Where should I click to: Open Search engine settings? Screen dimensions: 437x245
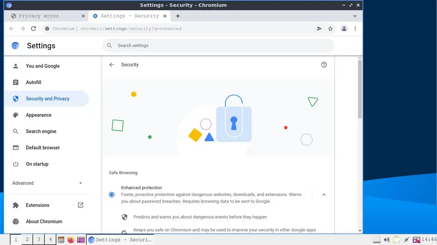(x=46, y=131)
